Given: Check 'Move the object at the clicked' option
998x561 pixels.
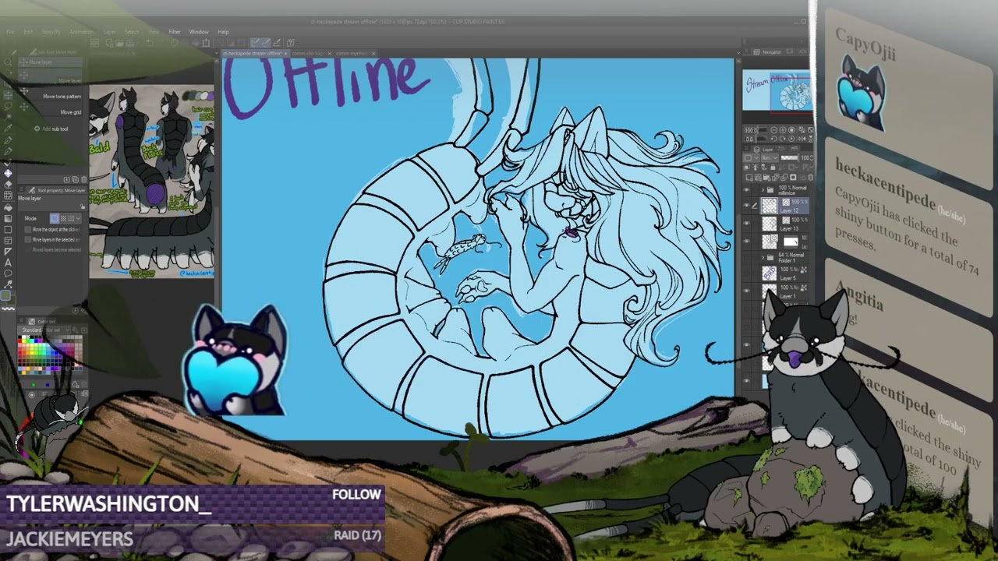Looking at the screenshot, I should pyautogui.click(x=27, y=230).
